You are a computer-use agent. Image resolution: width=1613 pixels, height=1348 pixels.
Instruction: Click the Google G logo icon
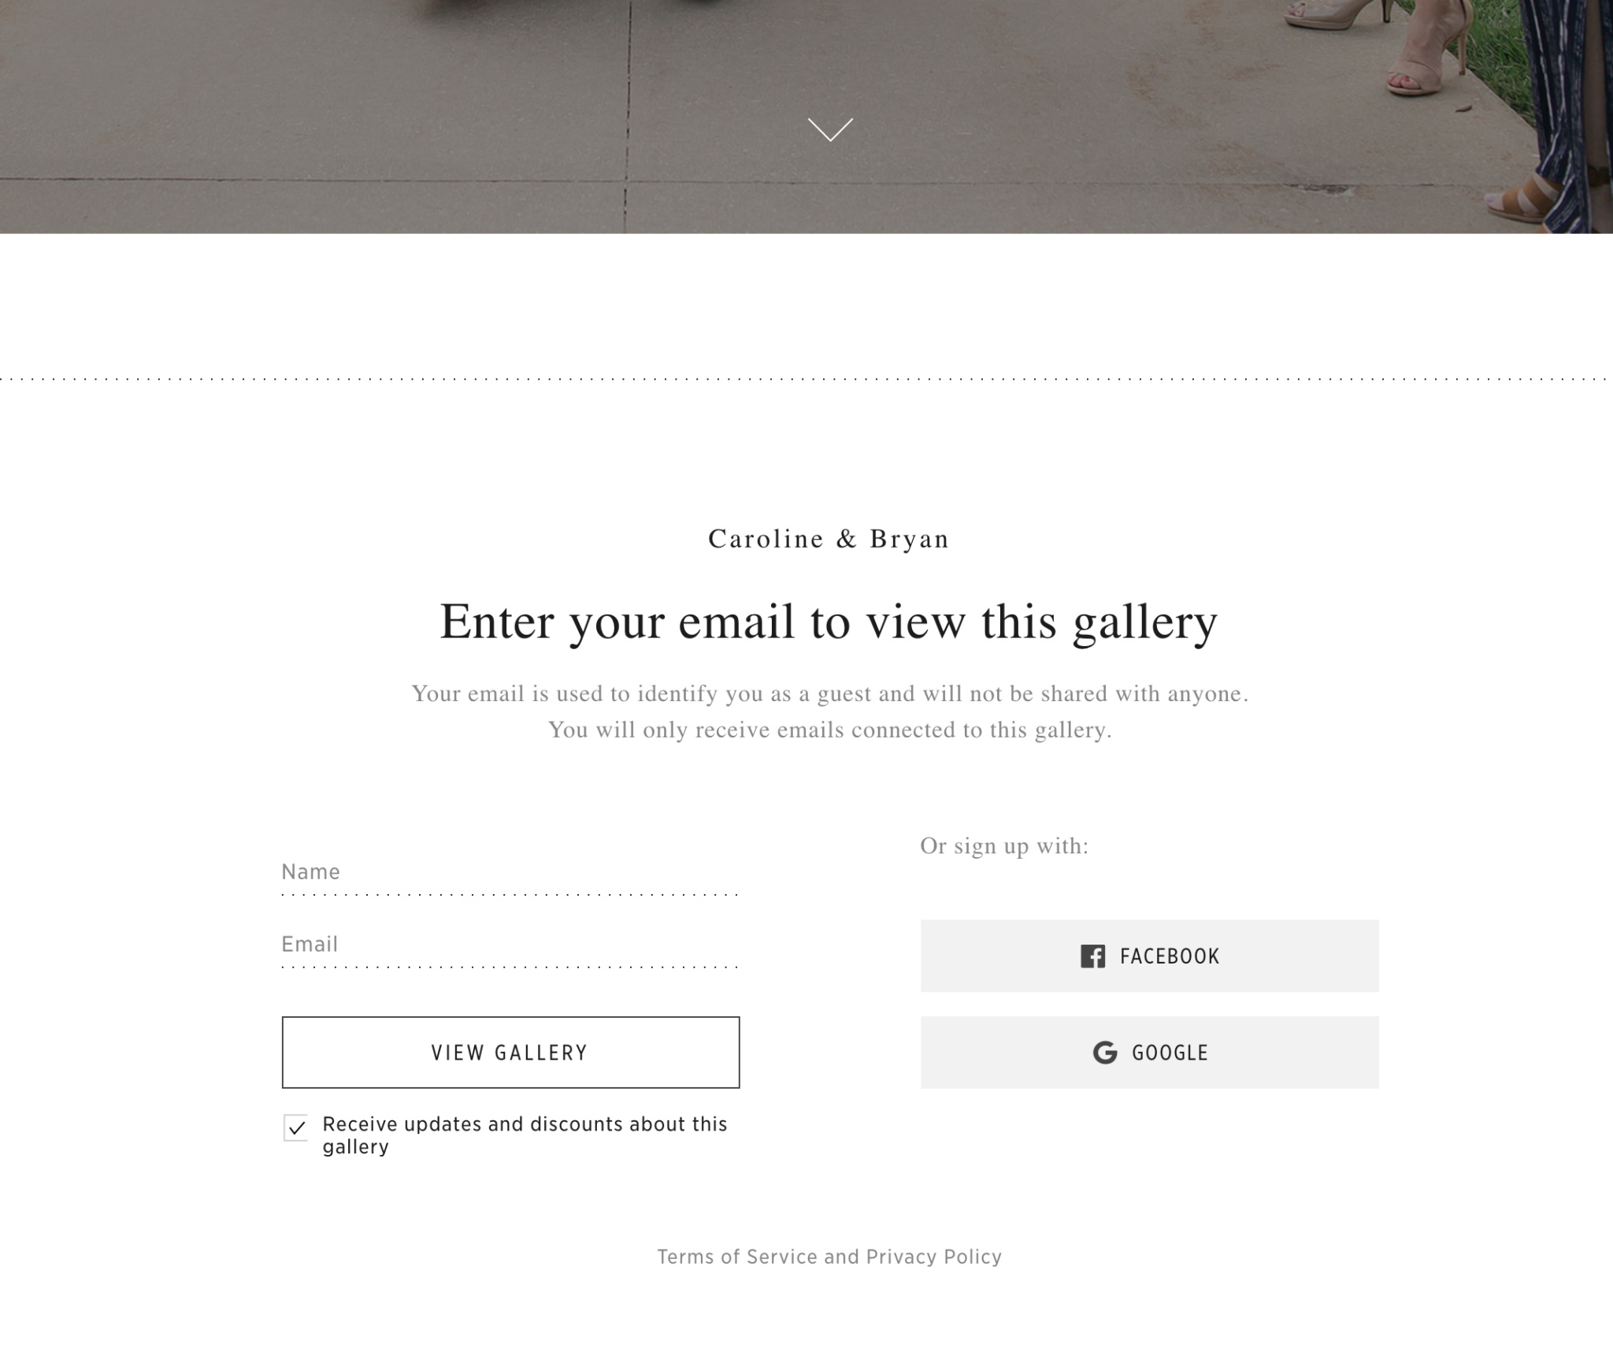click(x=1105, y=1053)
